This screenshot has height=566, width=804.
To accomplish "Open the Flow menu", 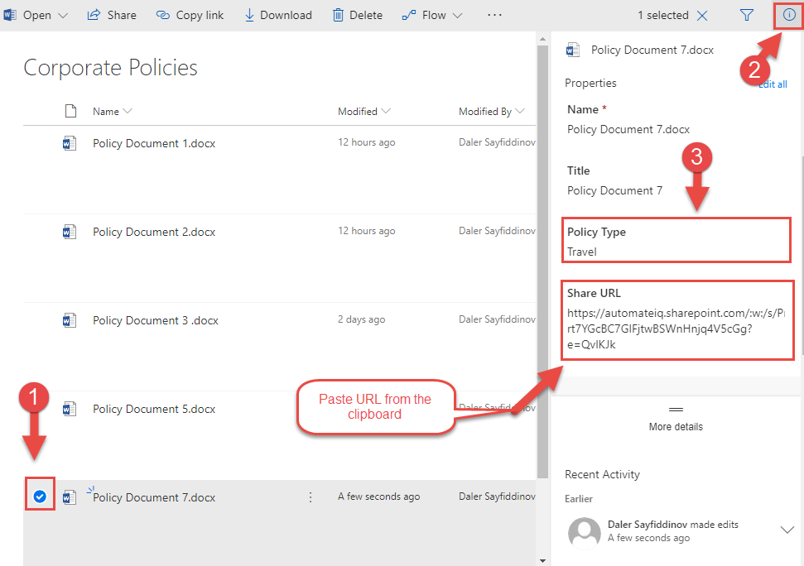I will 432,16.
